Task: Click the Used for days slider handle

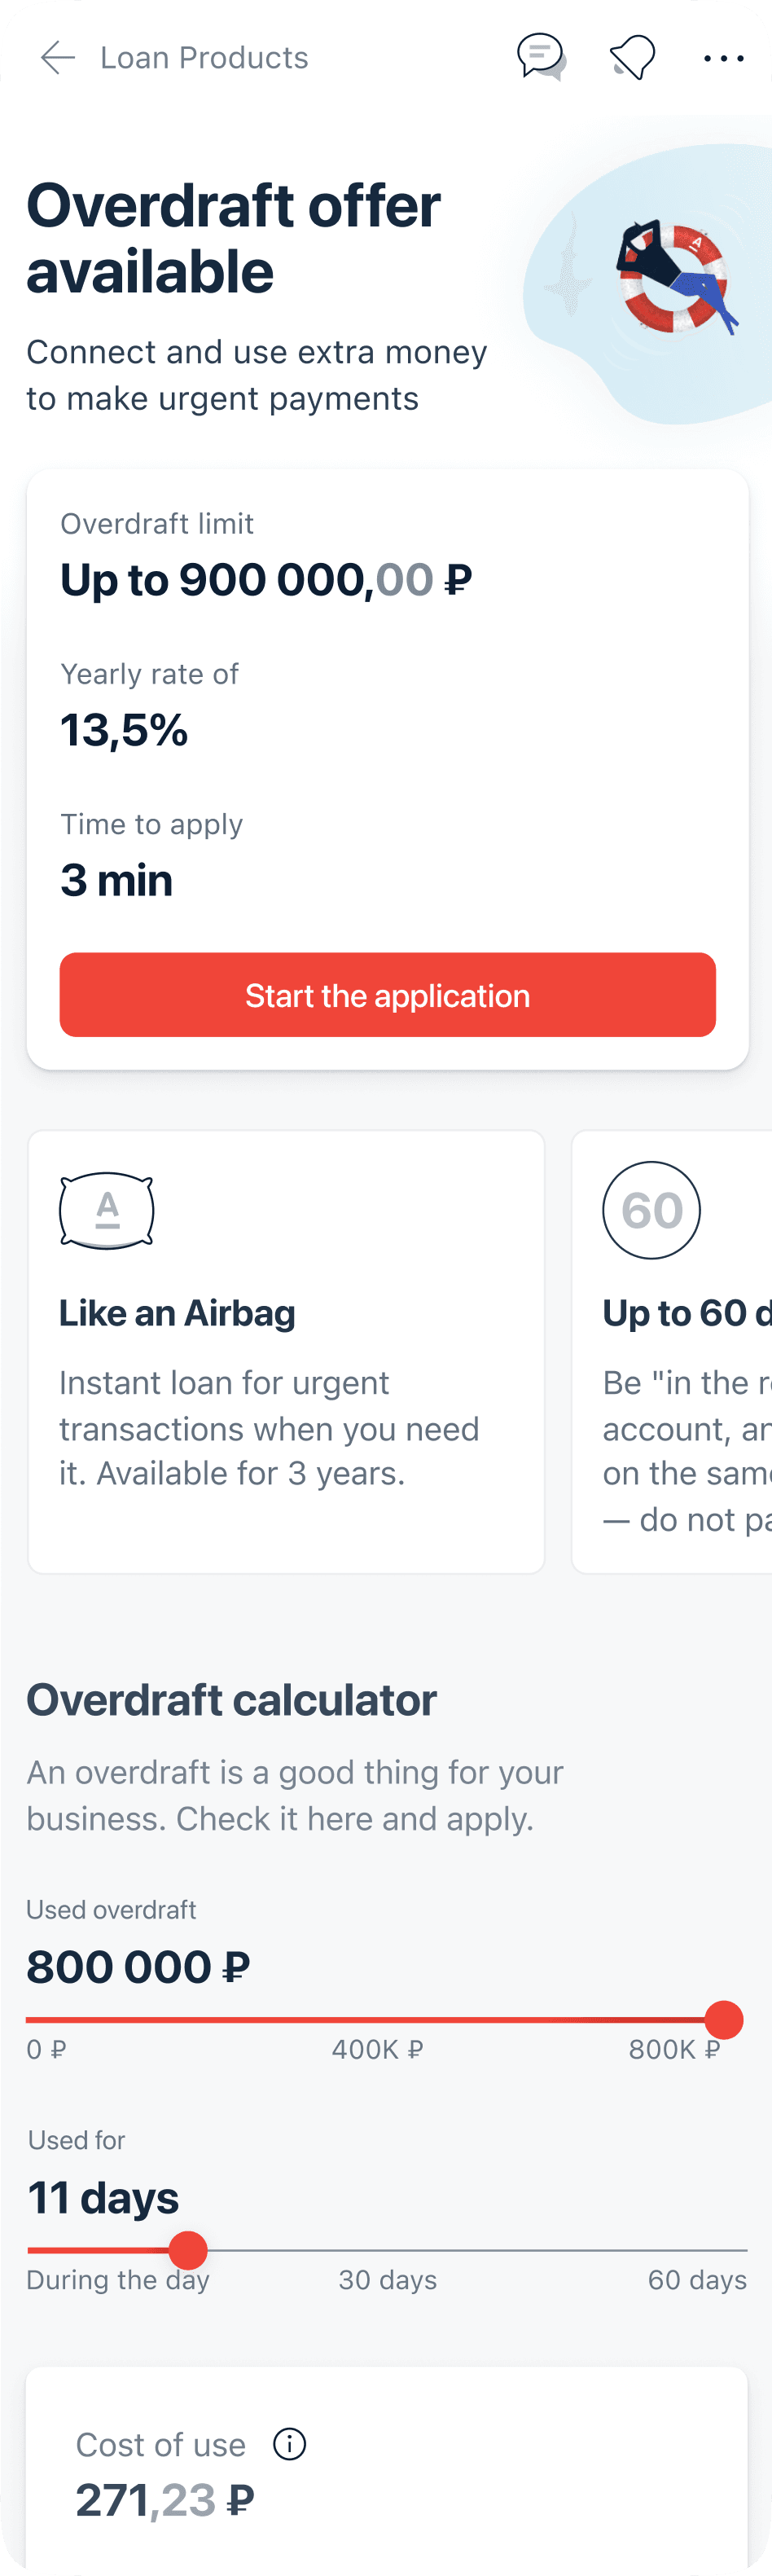Action: 188,2250
